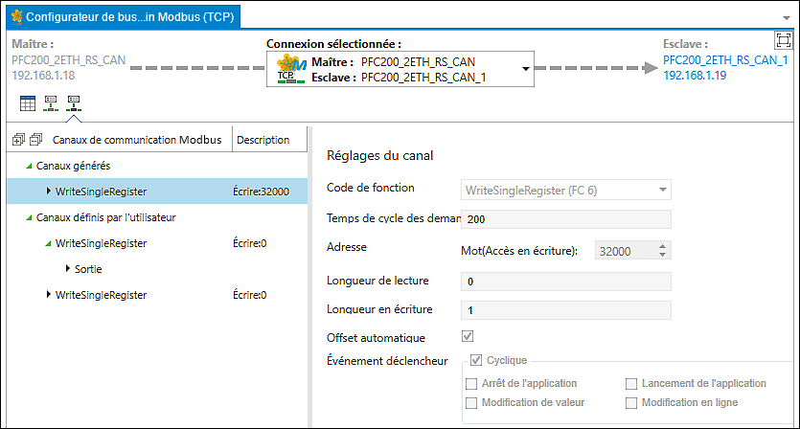Viewport: 800px width, 429px height.
Task: Click the master IP 192.168.1.18
Action: (43, 76)
